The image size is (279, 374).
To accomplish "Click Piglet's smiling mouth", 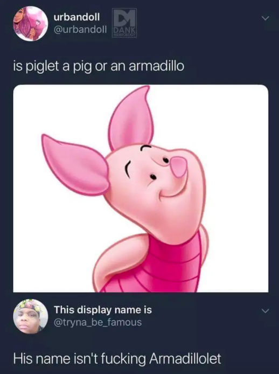I will (171, 192).
